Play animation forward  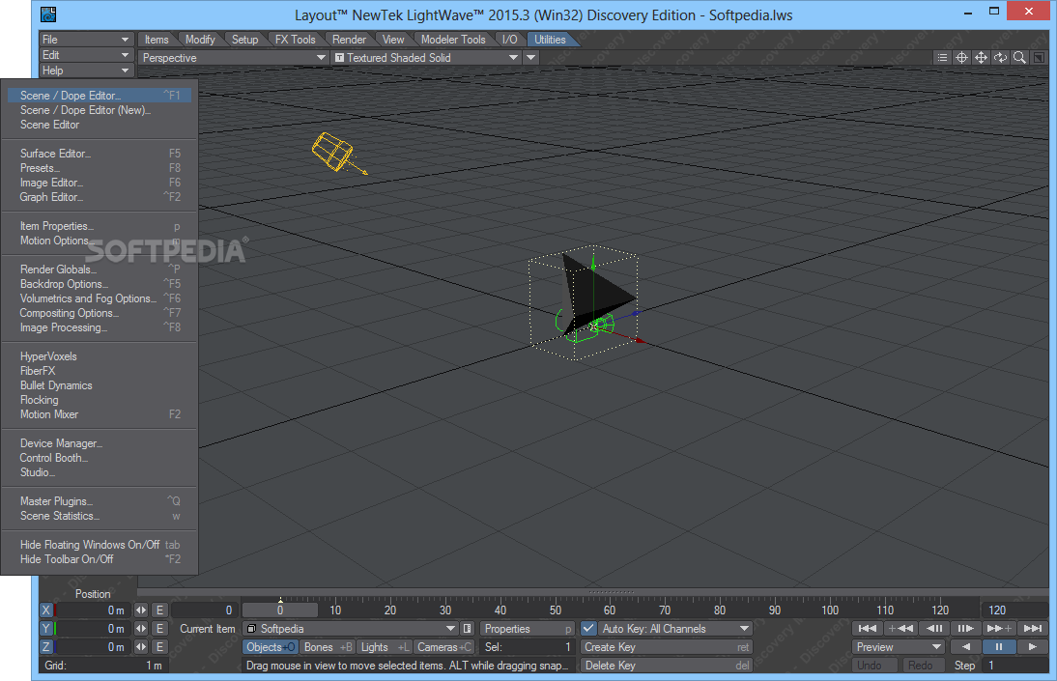(1033, 646)
